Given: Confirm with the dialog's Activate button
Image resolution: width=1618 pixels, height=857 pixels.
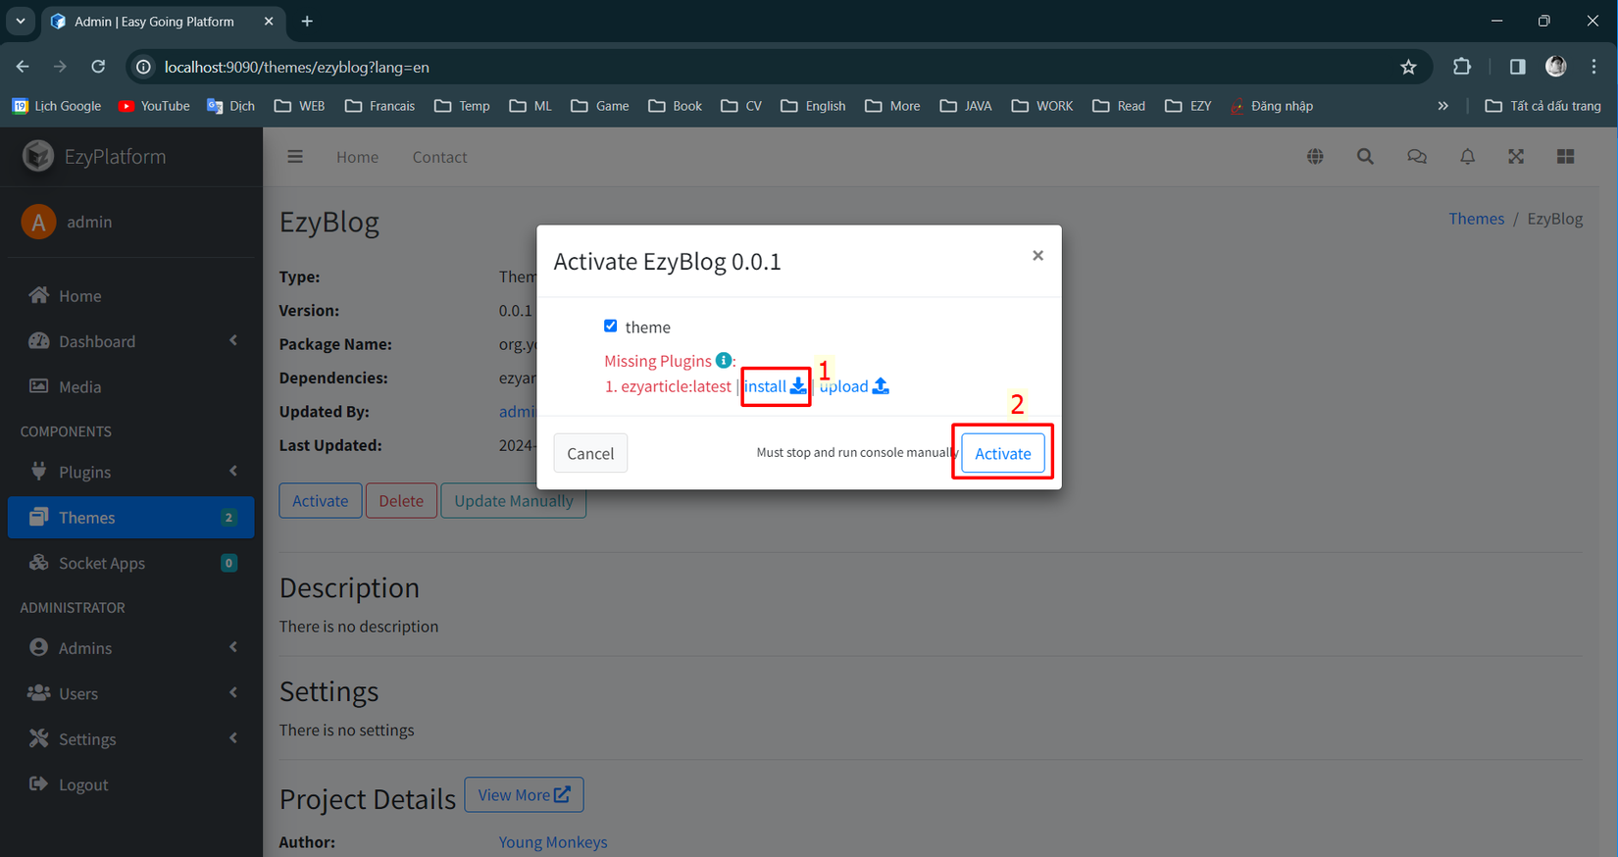Looking at the screenshot, I should click(1002, 453).
